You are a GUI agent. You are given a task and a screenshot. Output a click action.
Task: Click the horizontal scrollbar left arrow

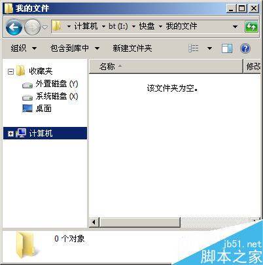click(x=94, y=222)
